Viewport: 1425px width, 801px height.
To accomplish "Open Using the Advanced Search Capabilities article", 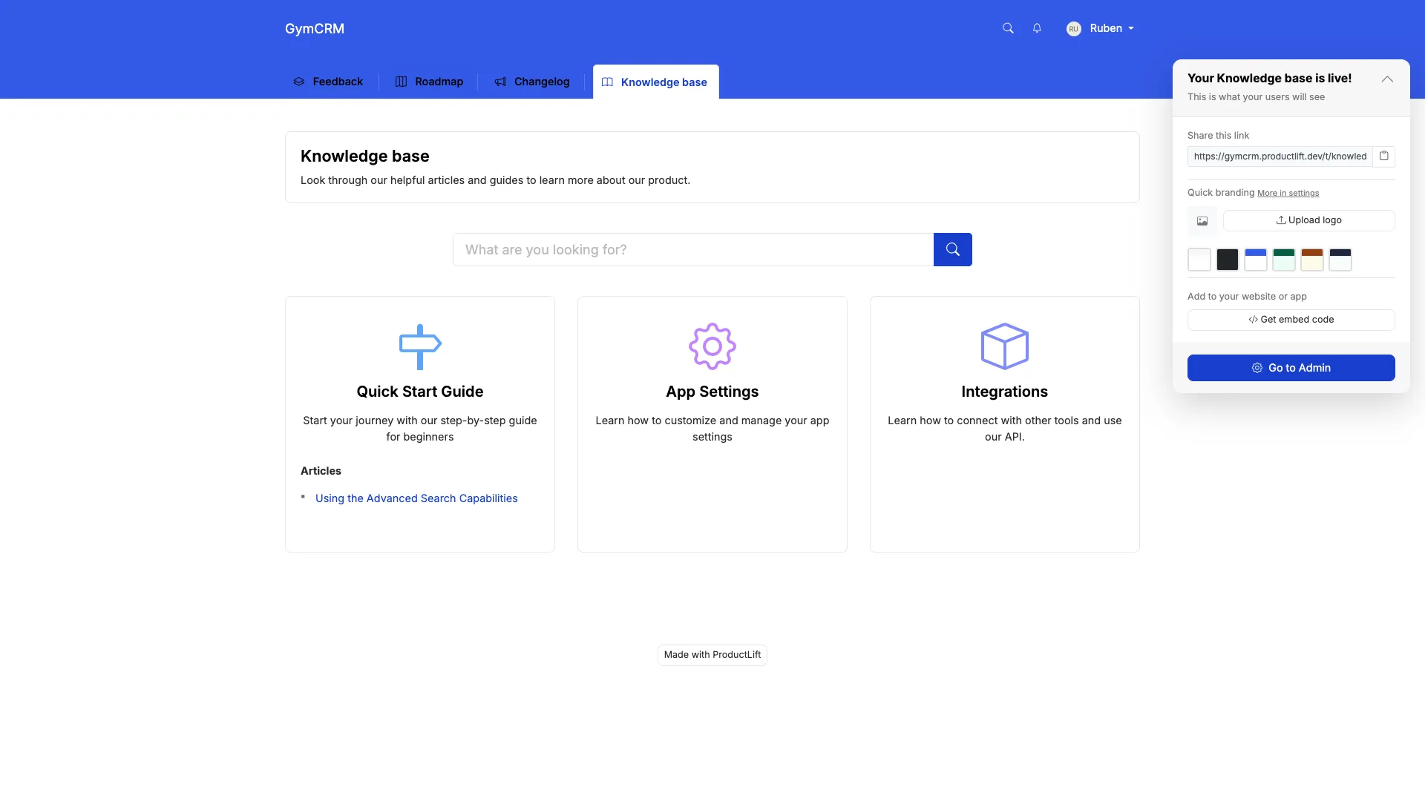I will 416,498.
